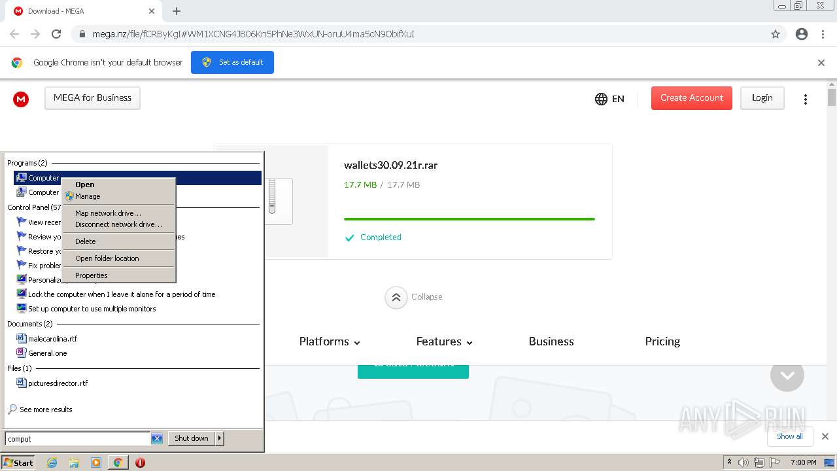Open MEGA for Business
Viewport: 837px width, 471px height.
(x=92, y=98)
